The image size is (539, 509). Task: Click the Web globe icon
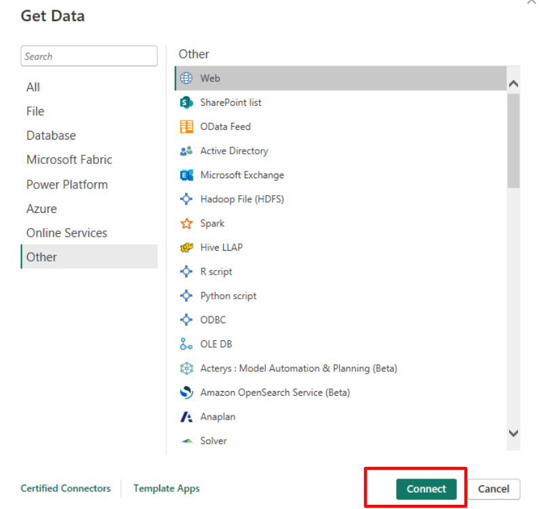tap(186, 79)
